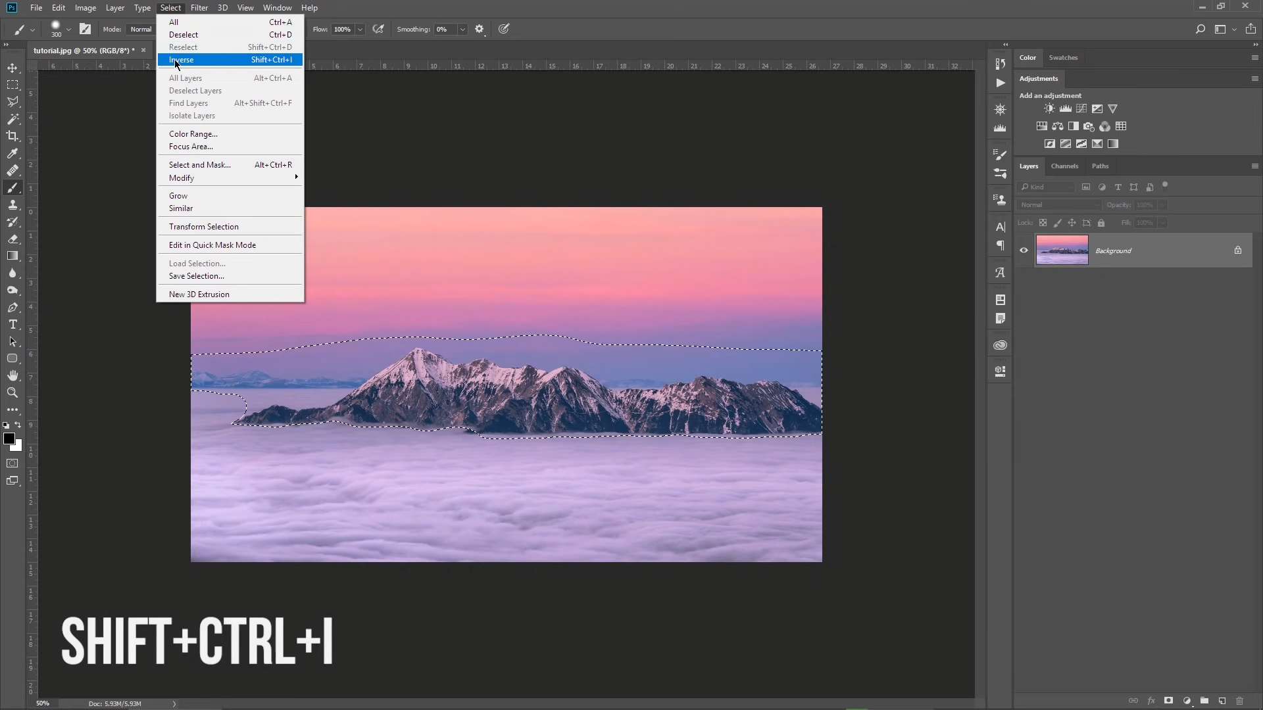Select the Zoom tool
This screenshot has height=710, width=1263.
click(13, 393)
